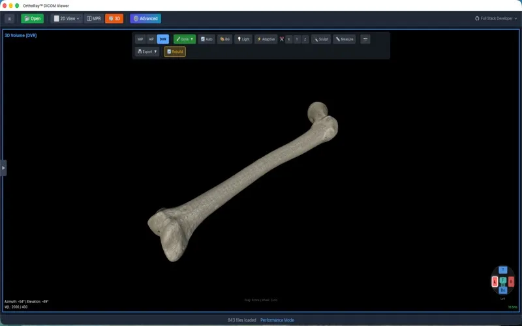Viewport: 522px width, 326px height.
Task: Switch to the MPR view
Action: tap(94, 19)
